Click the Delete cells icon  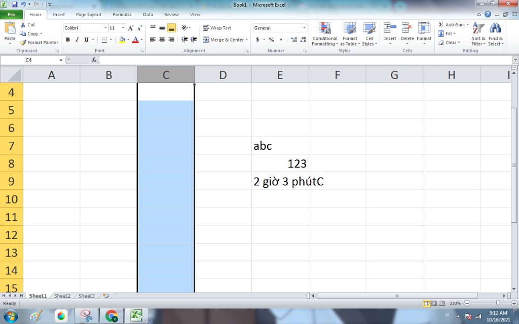coord(407,28)
